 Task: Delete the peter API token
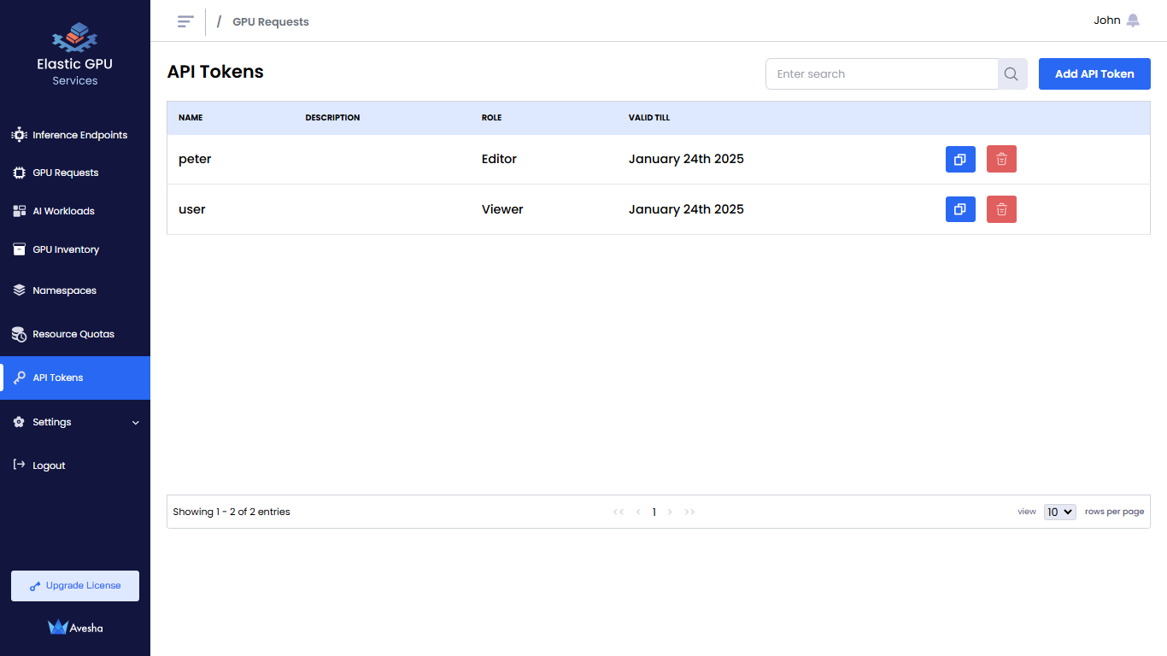(x=1001, y=159)
